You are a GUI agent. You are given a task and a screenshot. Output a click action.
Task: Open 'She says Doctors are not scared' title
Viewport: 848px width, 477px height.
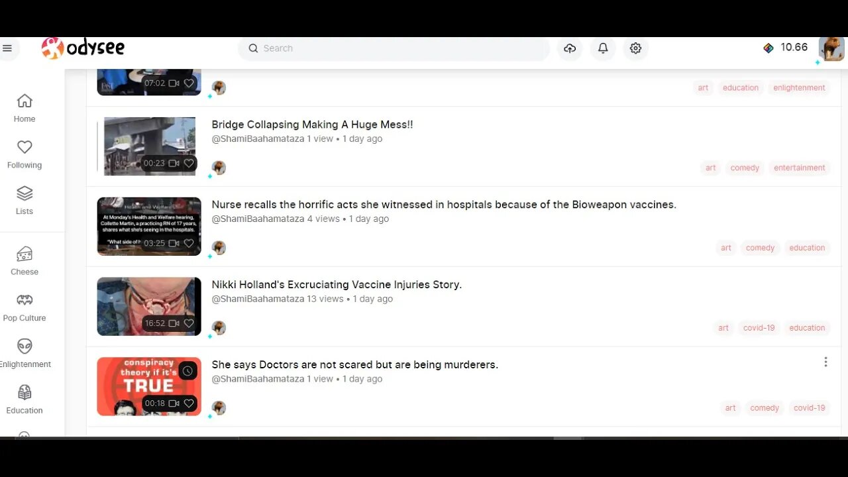pos(354,364)
